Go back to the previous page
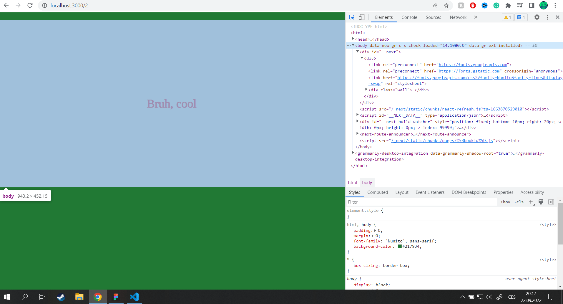 click(x=6, y=5)
